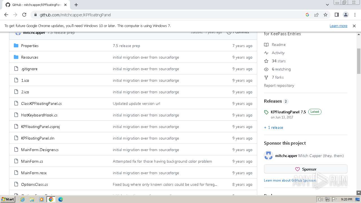Open MainForm.Designer.cs file

tap(40, 150)
